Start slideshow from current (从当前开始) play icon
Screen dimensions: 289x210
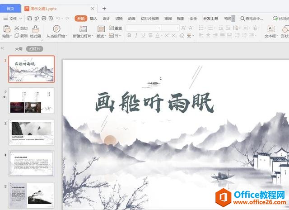pyautogui.click(x=56, y=29)
